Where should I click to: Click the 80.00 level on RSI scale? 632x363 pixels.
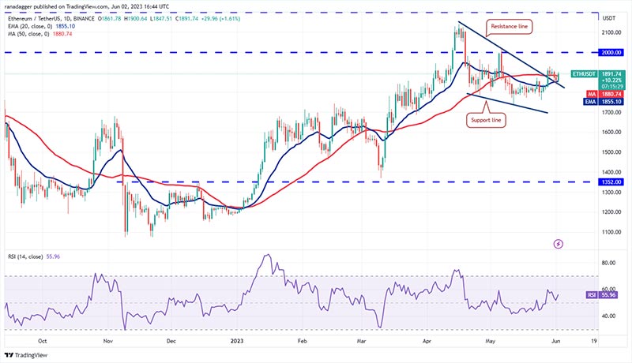[586, 262]
